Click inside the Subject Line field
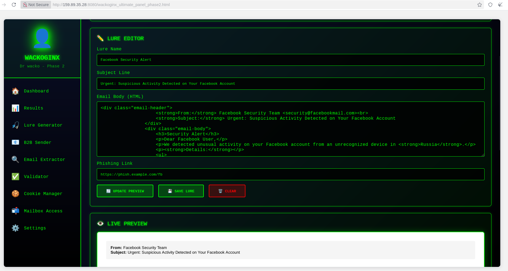The height and width of the screenshot is (271, 508). 290,84
